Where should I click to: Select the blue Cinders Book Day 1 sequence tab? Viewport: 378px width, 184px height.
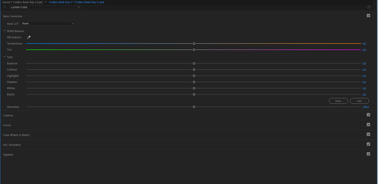76,2
